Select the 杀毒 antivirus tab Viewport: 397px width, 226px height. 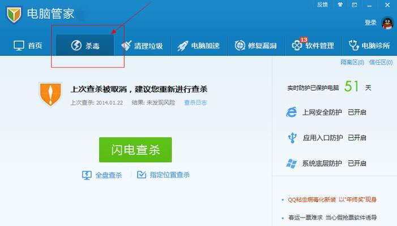[x=85, y=45]
